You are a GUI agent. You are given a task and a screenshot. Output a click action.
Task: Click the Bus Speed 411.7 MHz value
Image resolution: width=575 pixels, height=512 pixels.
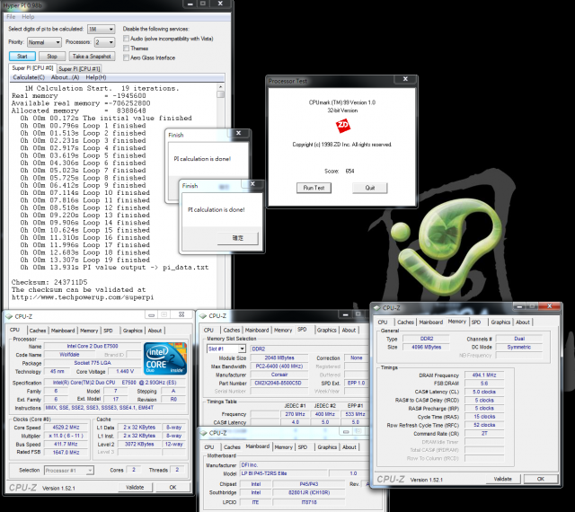click(66, 444)
